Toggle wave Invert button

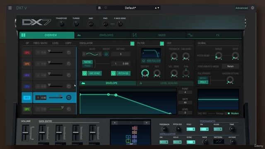[106, 54]
